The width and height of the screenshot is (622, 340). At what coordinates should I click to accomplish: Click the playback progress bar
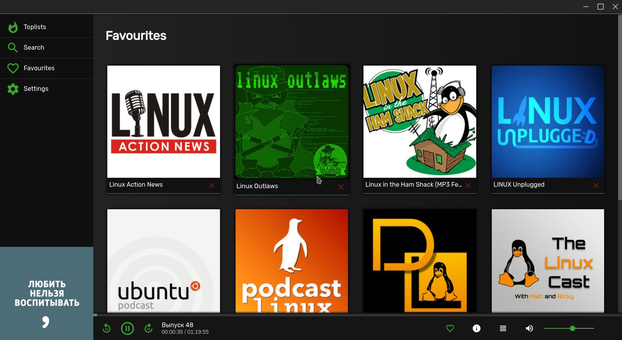[358, 315]
